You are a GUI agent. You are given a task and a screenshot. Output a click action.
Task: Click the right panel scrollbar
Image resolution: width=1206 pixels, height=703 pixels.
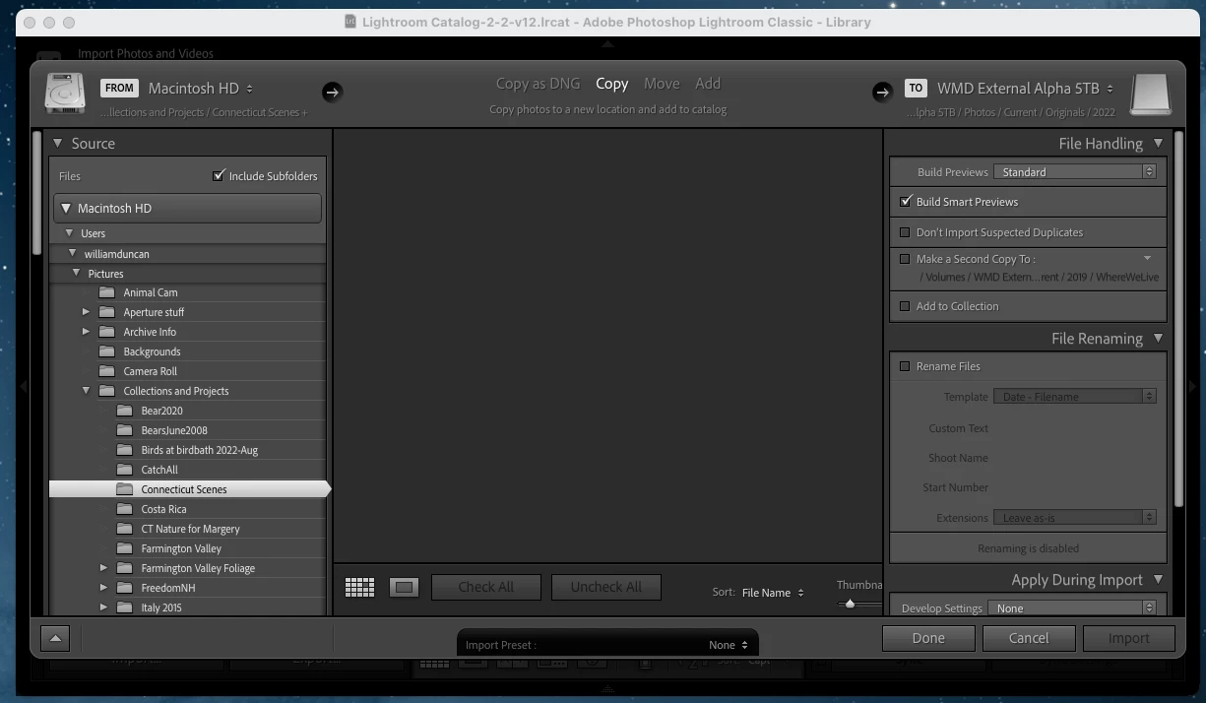[x=1179, y=318]
